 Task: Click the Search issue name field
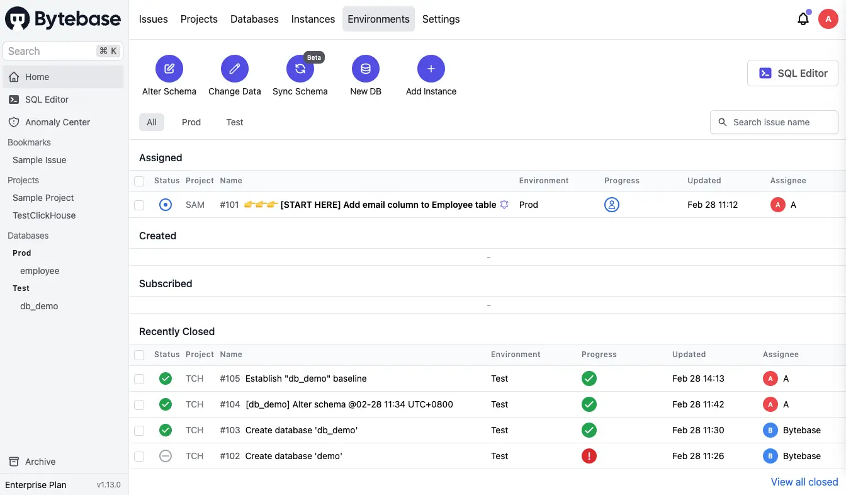pyautogui.click(x=774, y=122)
